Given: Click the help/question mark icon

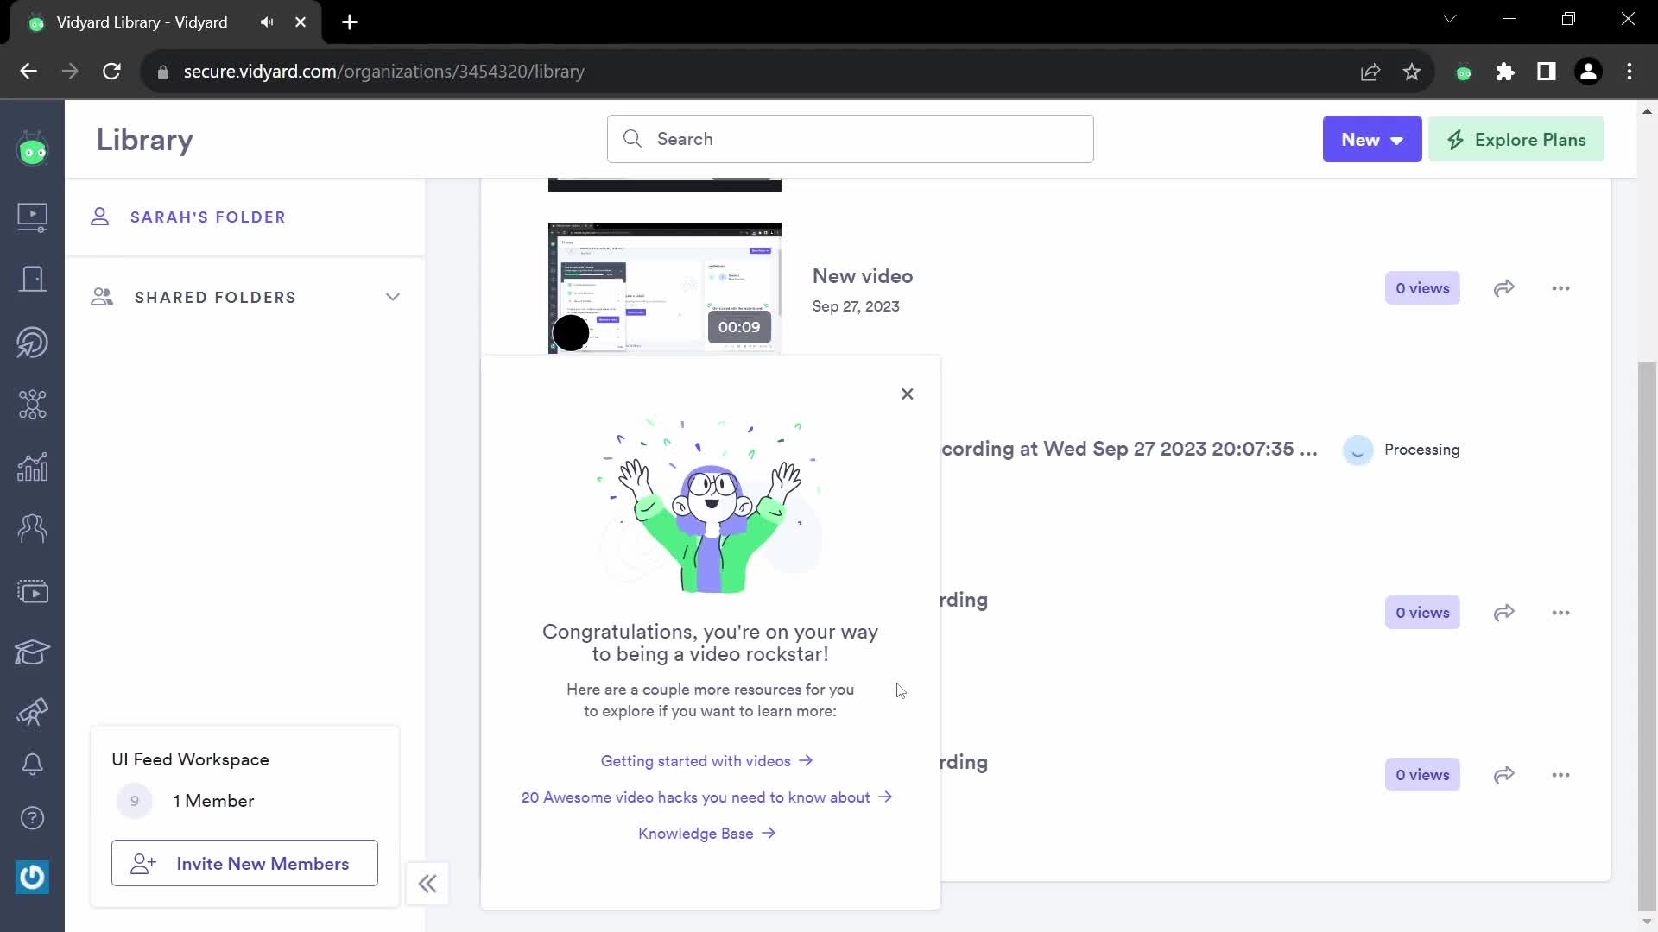Looking at the screenshot, I should click(x=32, y=819).
